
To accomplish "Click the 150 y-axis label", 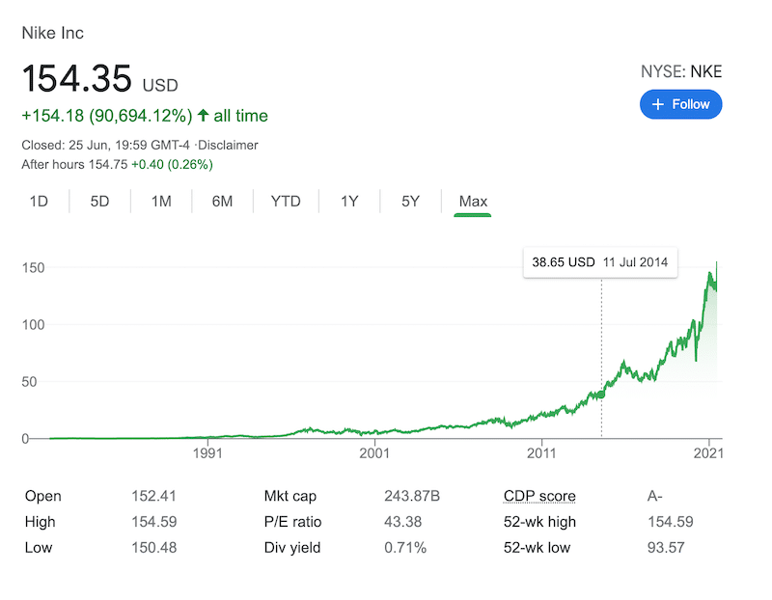I will point(33,268).
